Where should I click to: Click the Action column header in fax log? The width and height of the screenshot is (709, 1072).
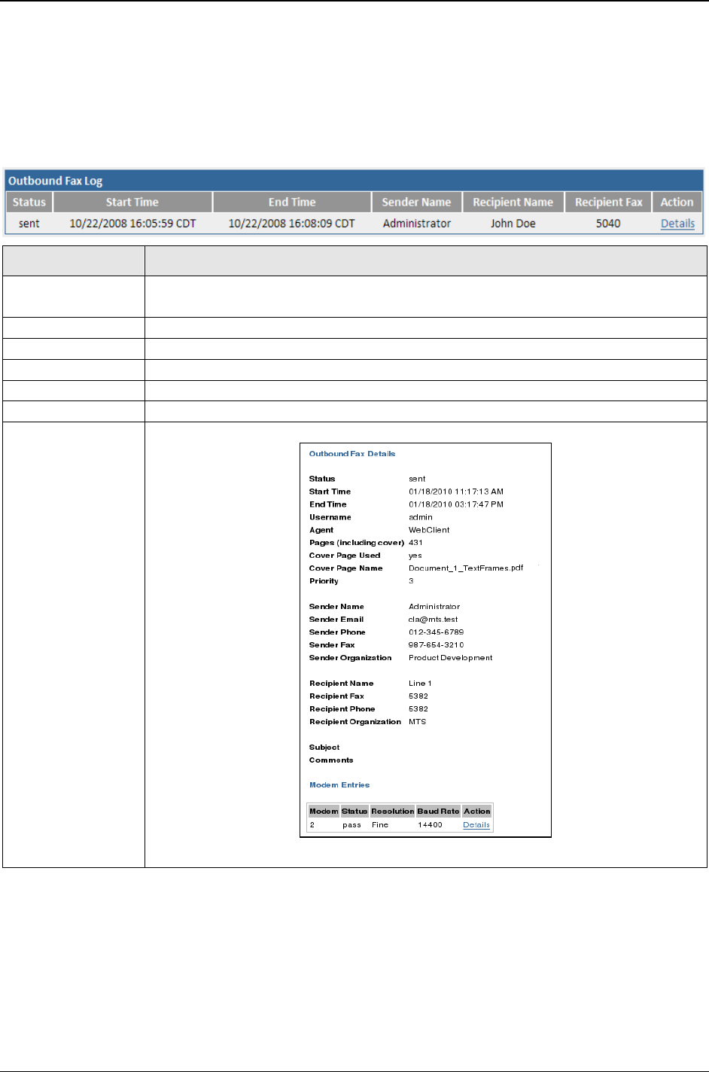tap(677, 202)
